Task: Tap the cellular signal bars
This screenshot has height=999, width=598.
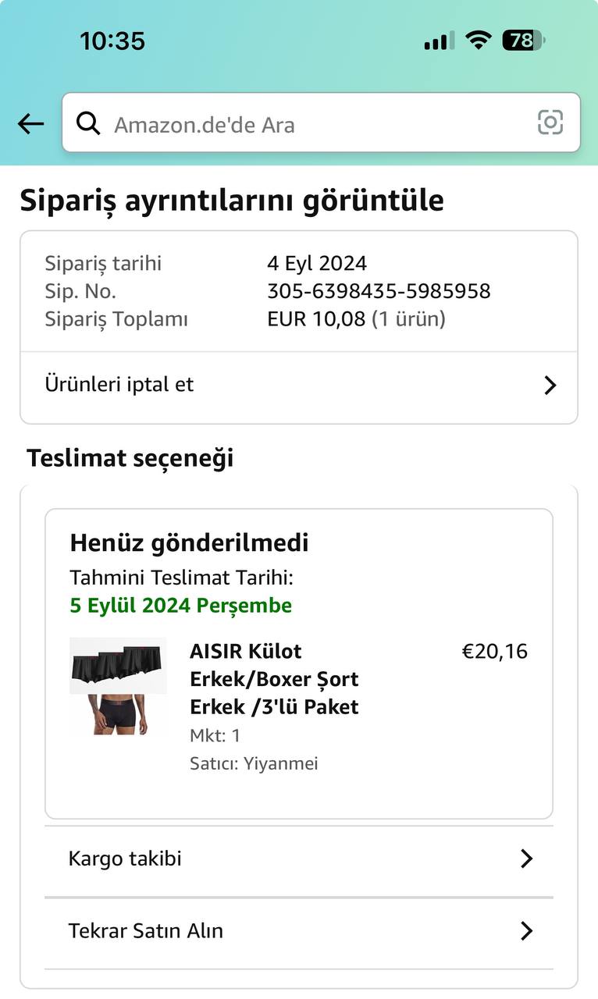Action: pos(439,41)
